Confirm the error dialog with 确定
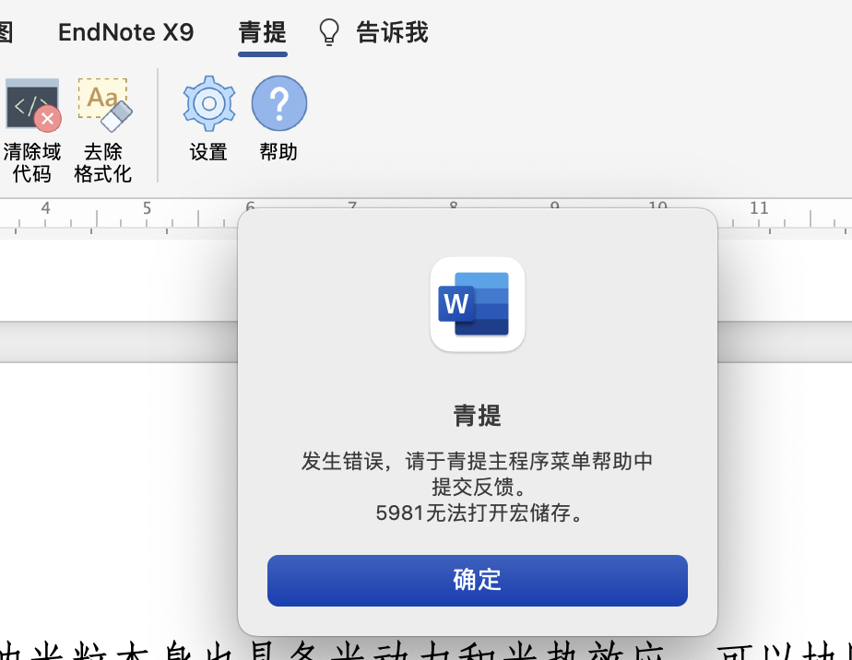Viewport: 852px width, 660px height. [x=477, y=580]
